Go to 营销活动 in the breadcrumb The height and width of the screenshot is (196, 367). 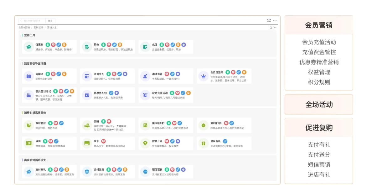point(38,28)
